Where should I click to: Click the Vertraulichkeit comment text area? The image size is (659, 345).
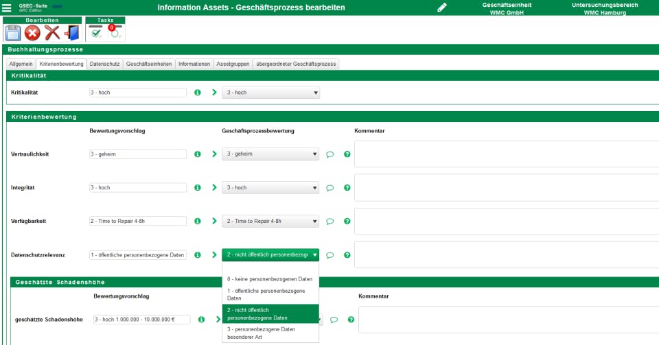point(507,154)
